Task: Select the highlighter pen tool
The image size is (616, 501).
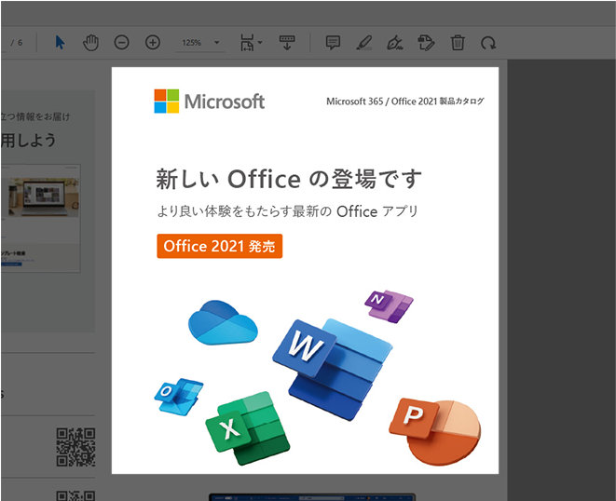Action: click(364, 43)
